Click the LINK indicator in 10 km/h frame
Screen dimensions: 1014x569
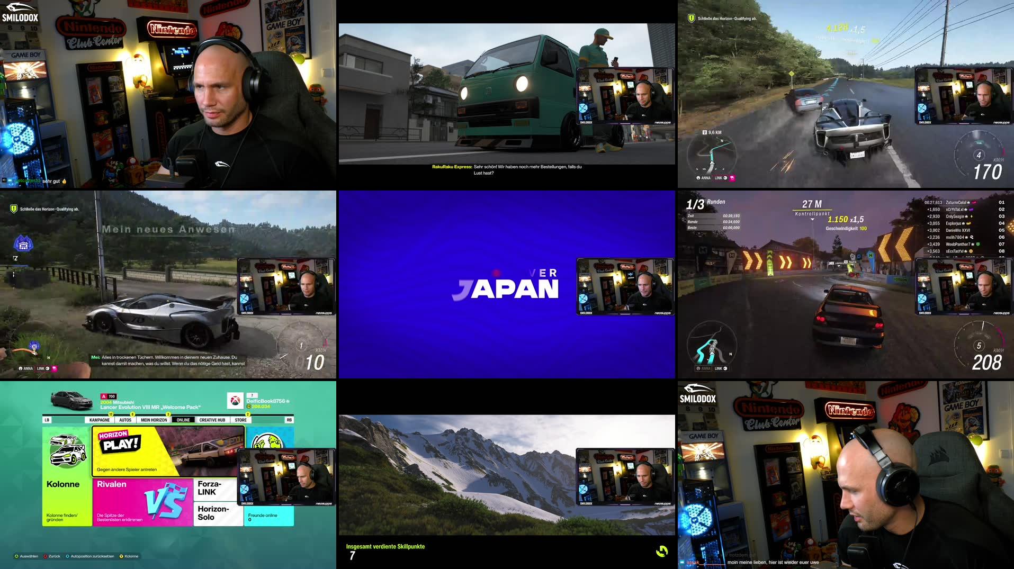tap(43, 368)
